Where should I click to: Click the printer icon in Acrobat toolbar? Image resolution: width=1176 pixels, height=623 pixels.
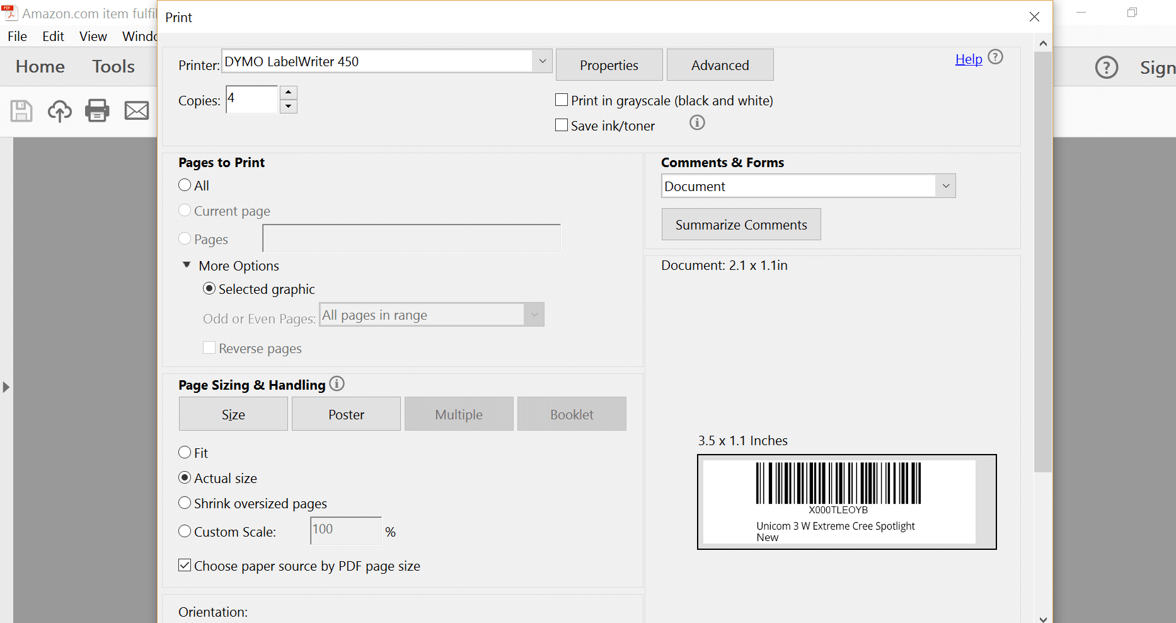pyautogui.click(x=97, y=110)
